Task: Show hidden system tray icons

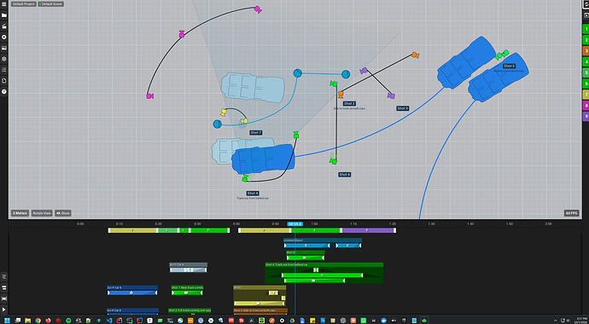Action: (x=557, y=321)
